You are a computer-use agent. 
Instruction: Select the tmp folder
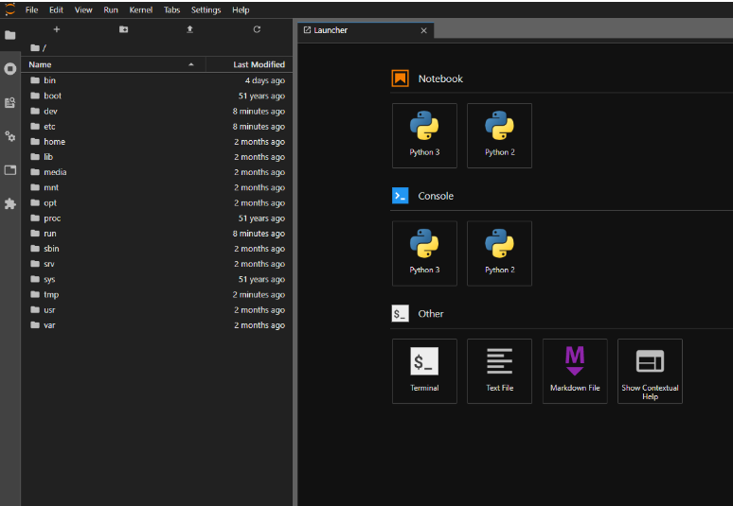(x=51, y=295)
